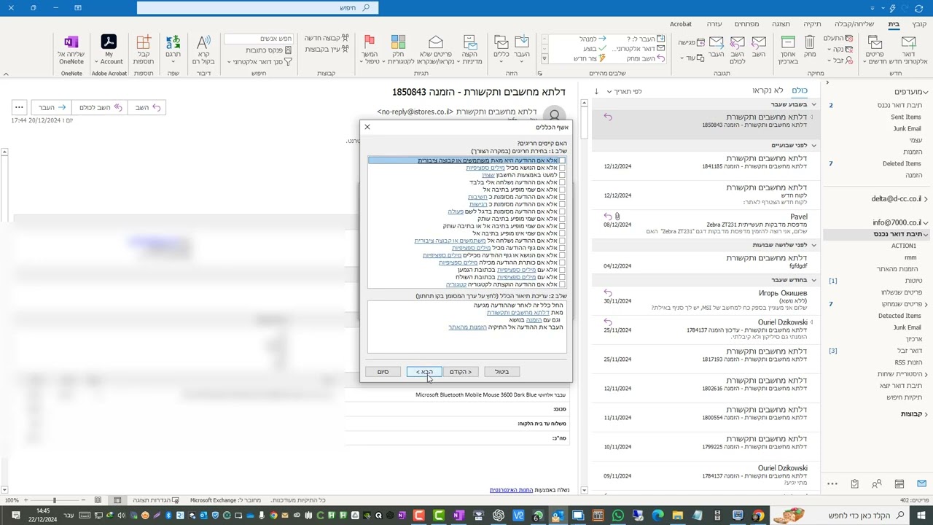The height and width of the screenshot is (525, 933).
Task: Open the Pavel message about Zebra ZT231 printer
Action: click(x=706, y=224)
